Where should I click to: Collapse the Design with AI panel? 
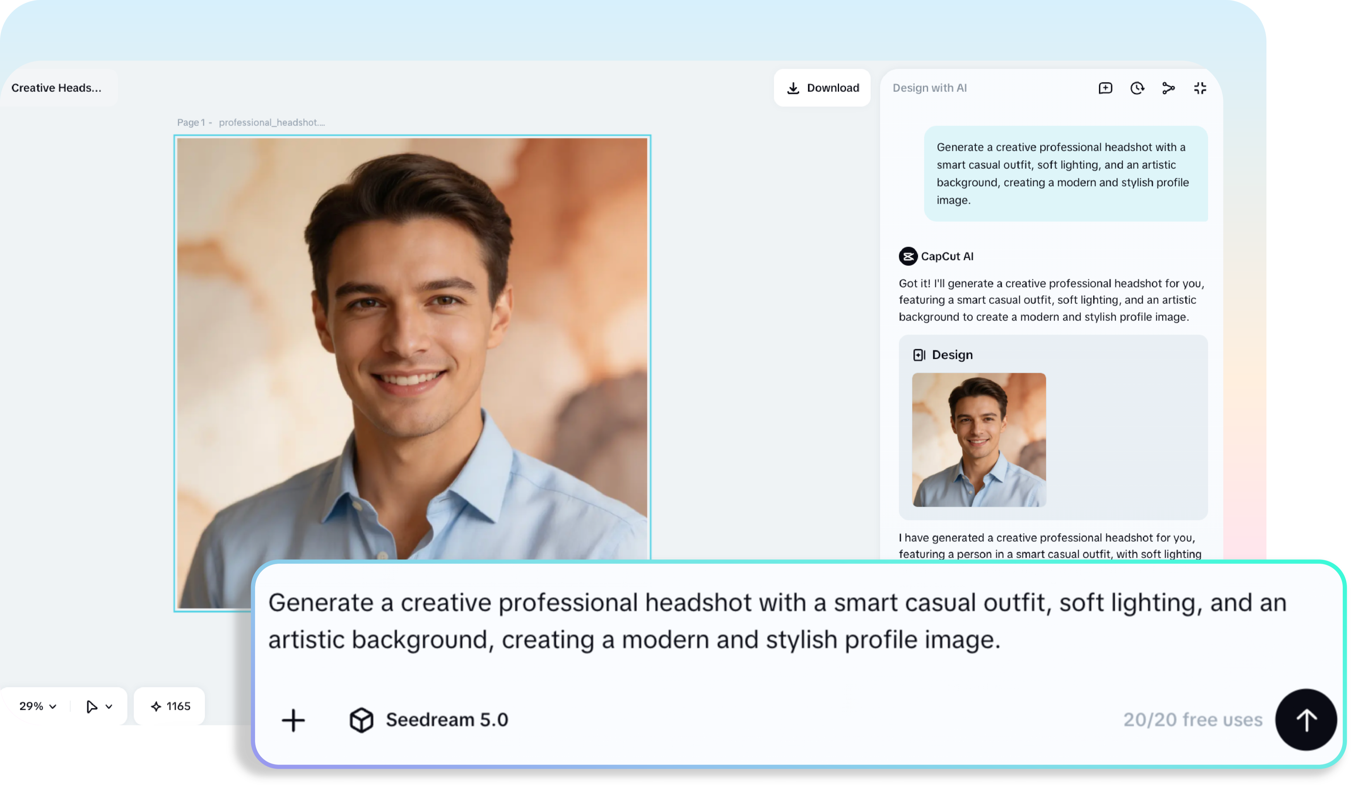click(1200, 88)
